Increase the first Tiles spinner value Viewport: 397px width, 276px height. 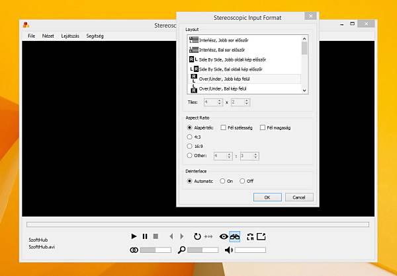(220, 100)
